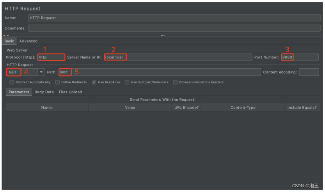Click the Server Name or IP field

click(x=178, y=57)
